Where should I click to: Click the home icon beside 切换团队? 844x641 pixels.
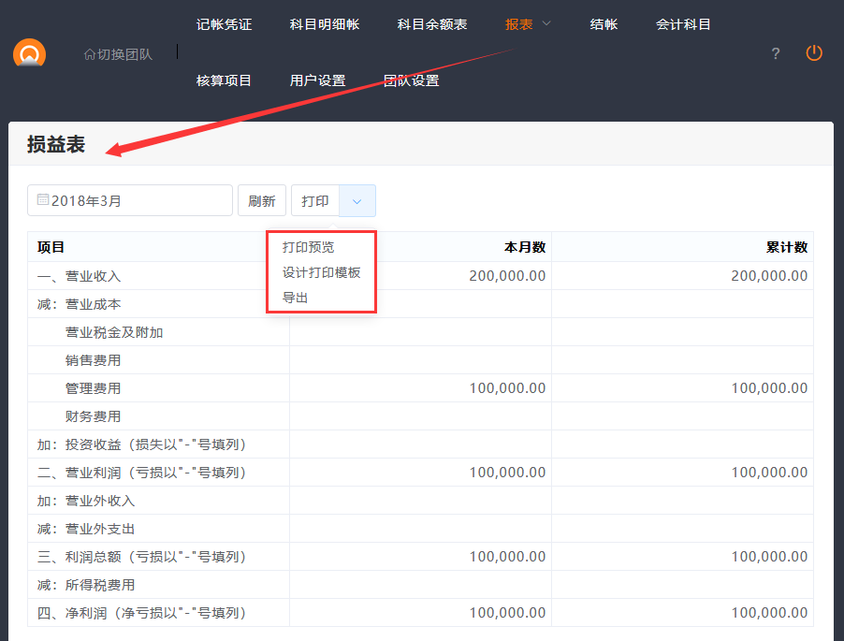click(x=90, y=54)
